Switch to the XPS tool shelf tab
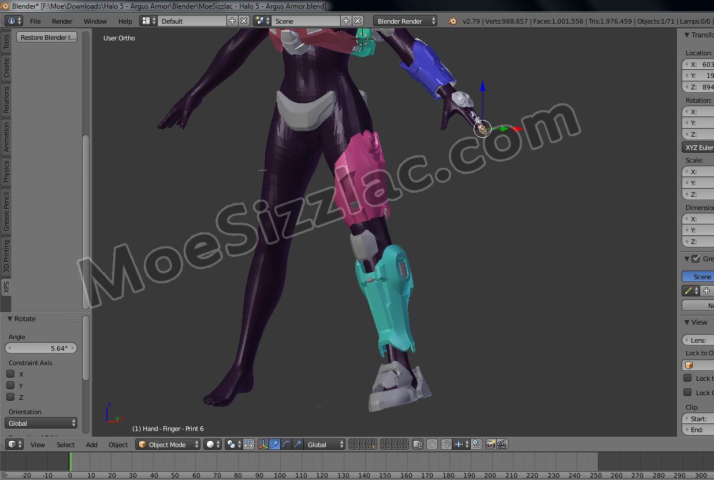This screenshot has width=714, height=480. tap(6, 287)
